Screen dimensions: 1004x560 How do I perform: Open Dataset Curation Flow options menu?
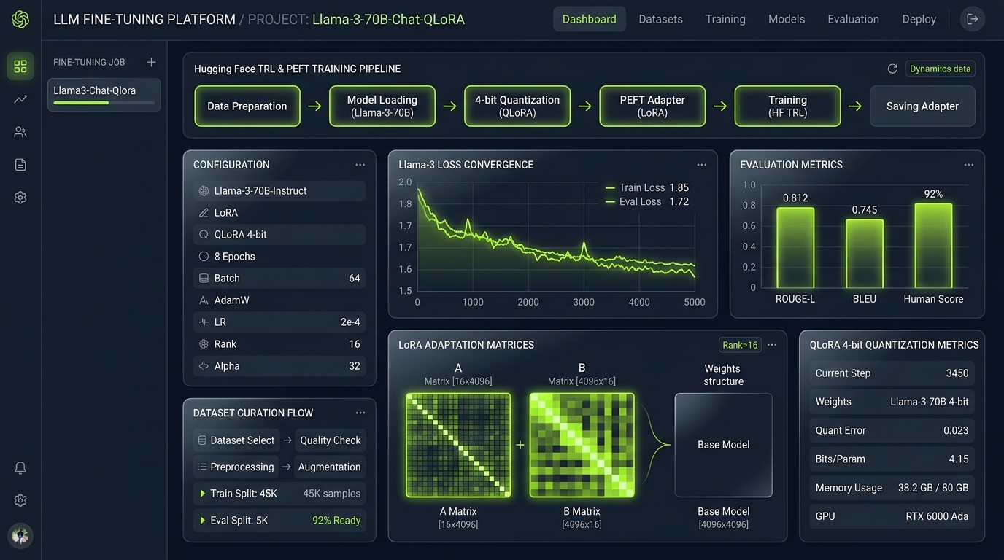360,413
